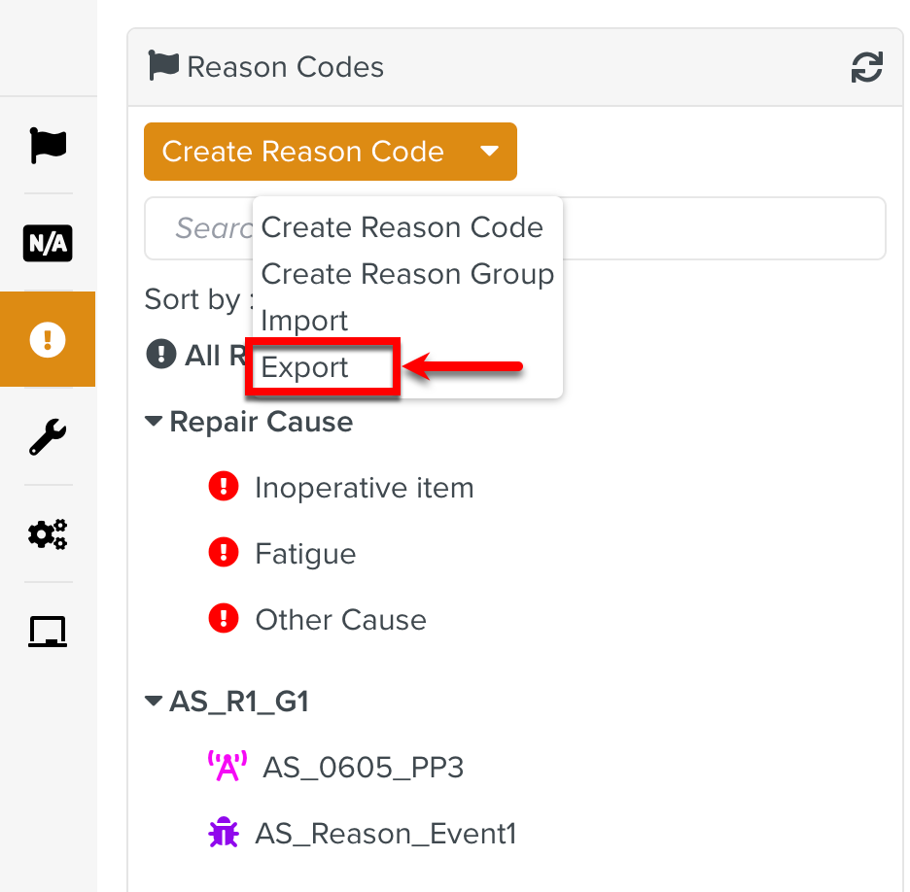The image size is (910, 892).
Task: Click the bug icon beside AS_Reason_Event1
Action: (224, 833)
